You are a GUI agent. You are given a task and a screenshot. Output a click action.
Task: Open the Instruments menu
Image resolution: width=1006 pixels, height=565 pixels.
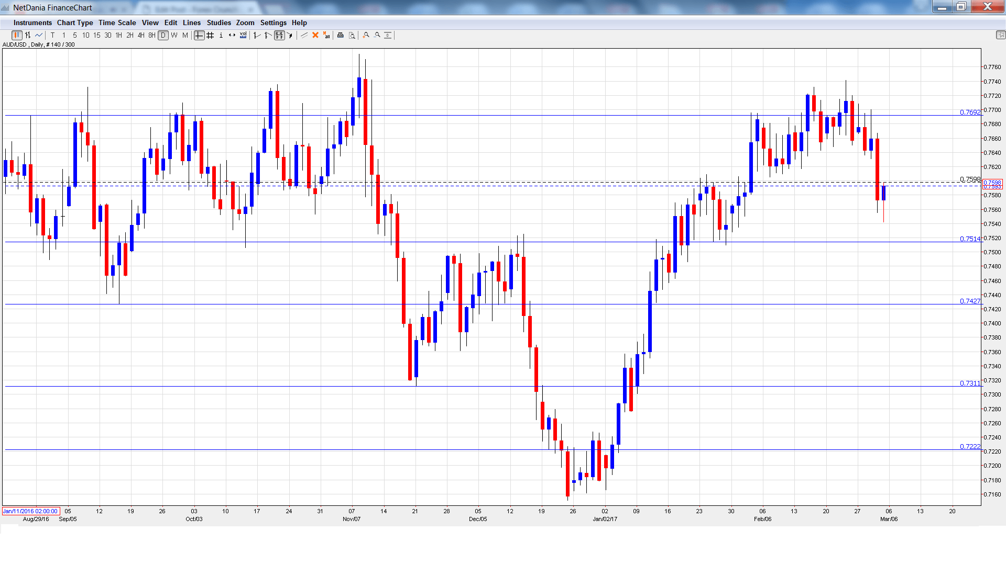(32, 22)
